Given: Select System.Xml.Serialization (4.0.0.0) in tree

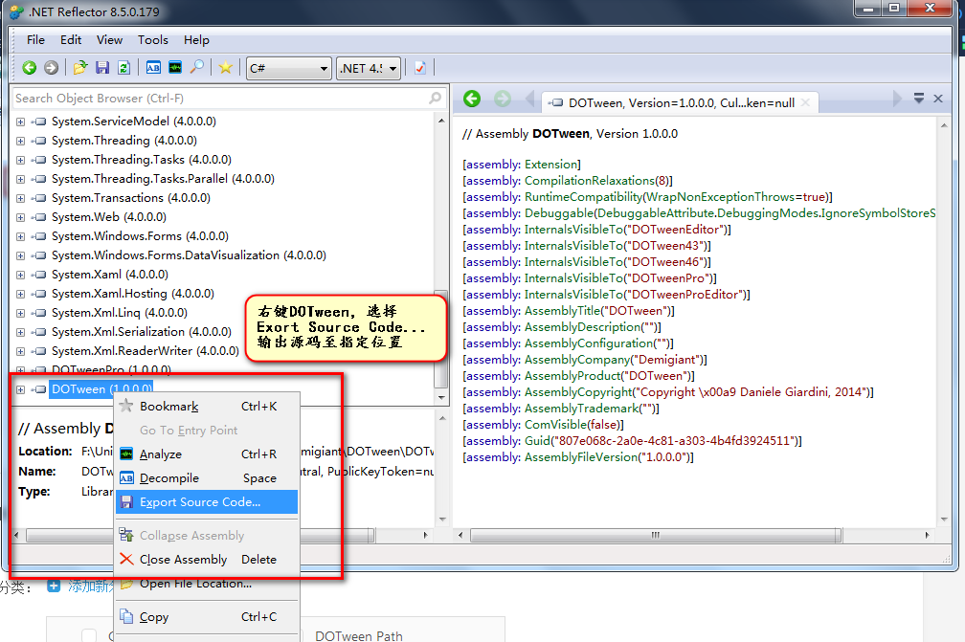Looking at the screenshot, I should [x=142, y=332].
